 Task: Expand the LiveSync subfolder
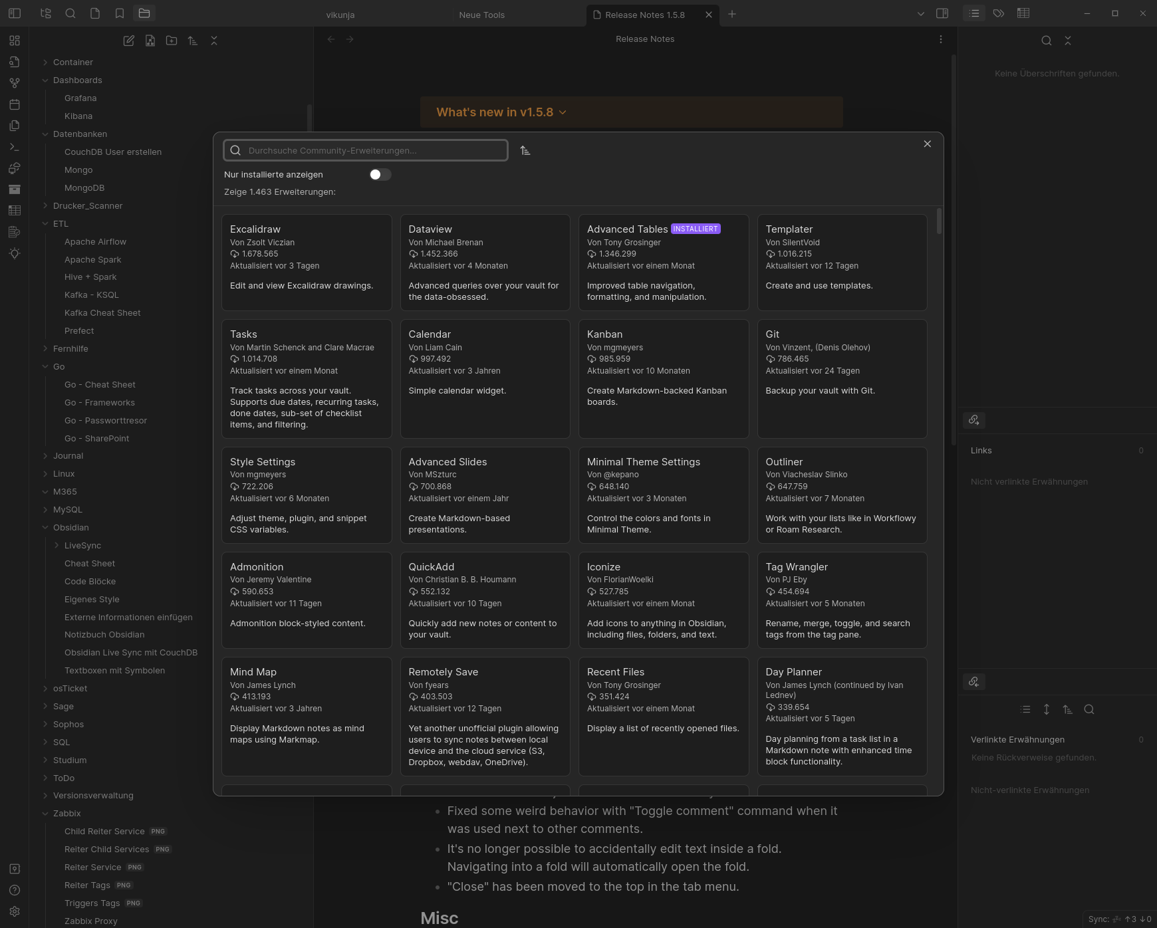point(57,546)
